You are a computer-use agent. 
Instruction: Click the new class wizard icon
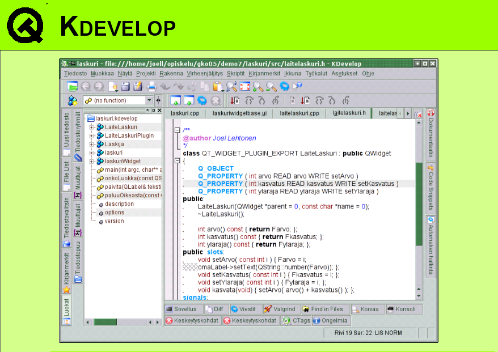73,101
